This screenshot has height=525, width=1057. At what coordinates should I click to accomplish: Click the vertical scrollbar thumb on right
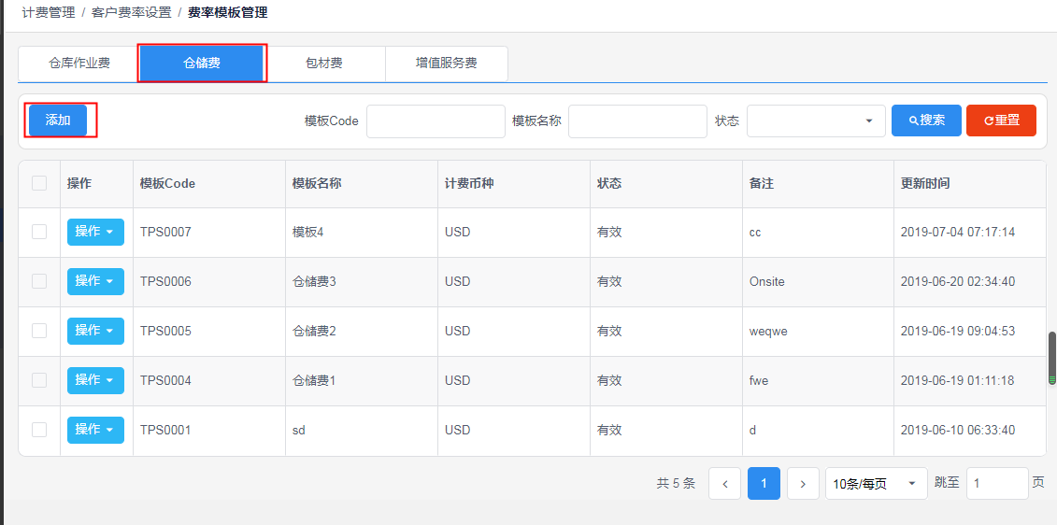click(x=1052, y=359)
